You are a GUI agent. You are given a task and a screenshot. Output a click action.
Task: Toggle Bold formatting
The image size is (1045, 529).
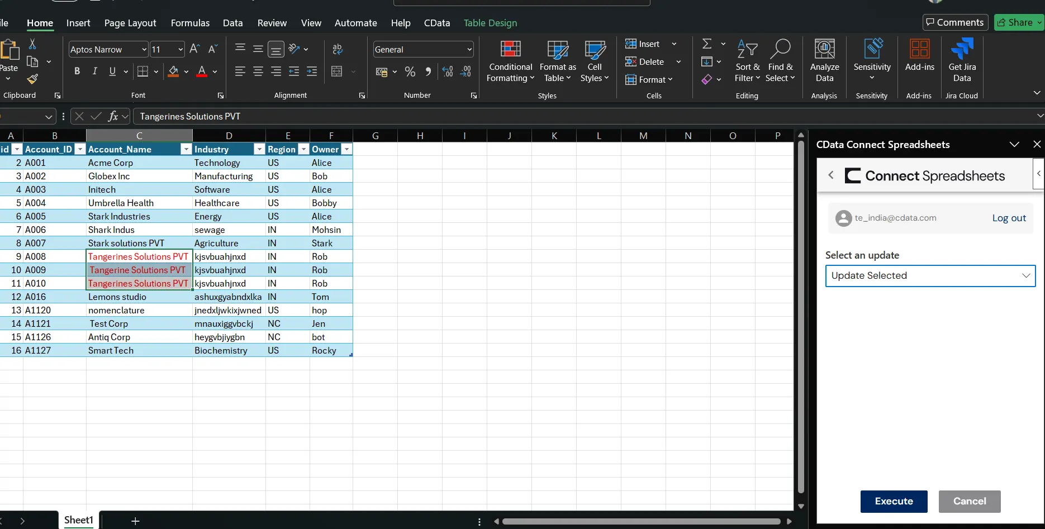pos(77,72)
